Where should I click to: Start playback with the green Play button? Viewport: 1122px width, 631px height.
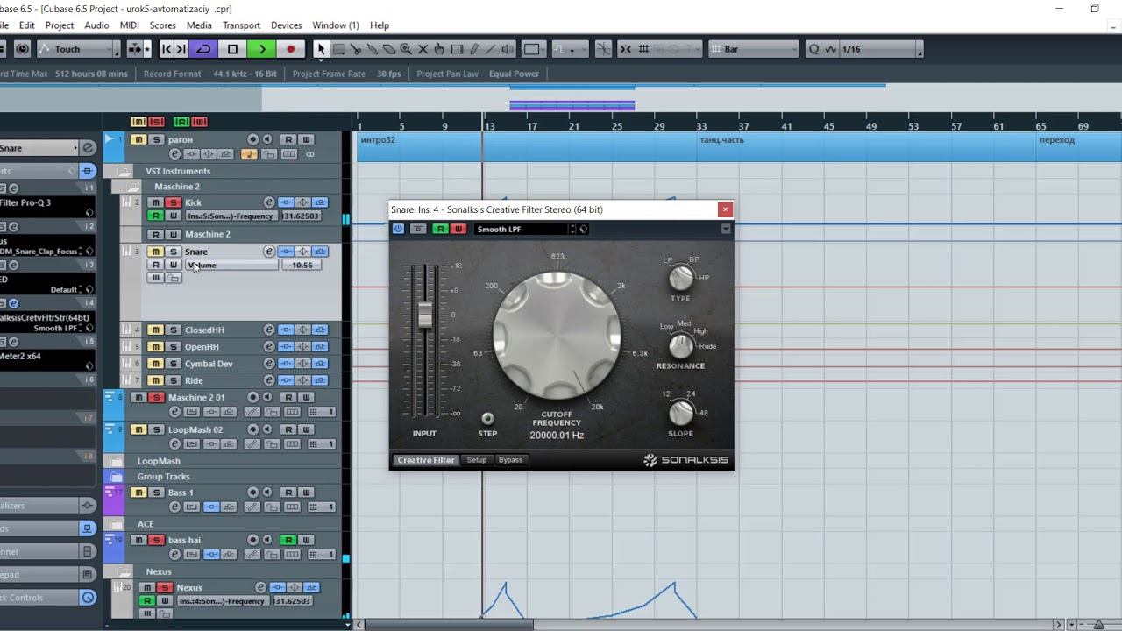click(261, 49)
